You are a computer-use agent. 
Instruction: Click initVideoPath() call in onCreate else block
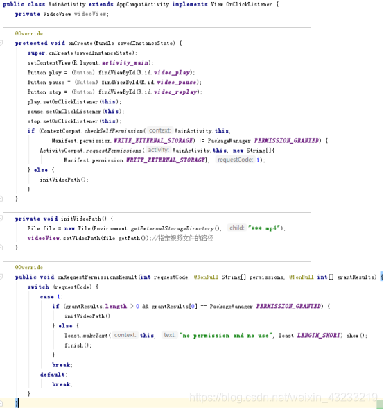point(64,180)
